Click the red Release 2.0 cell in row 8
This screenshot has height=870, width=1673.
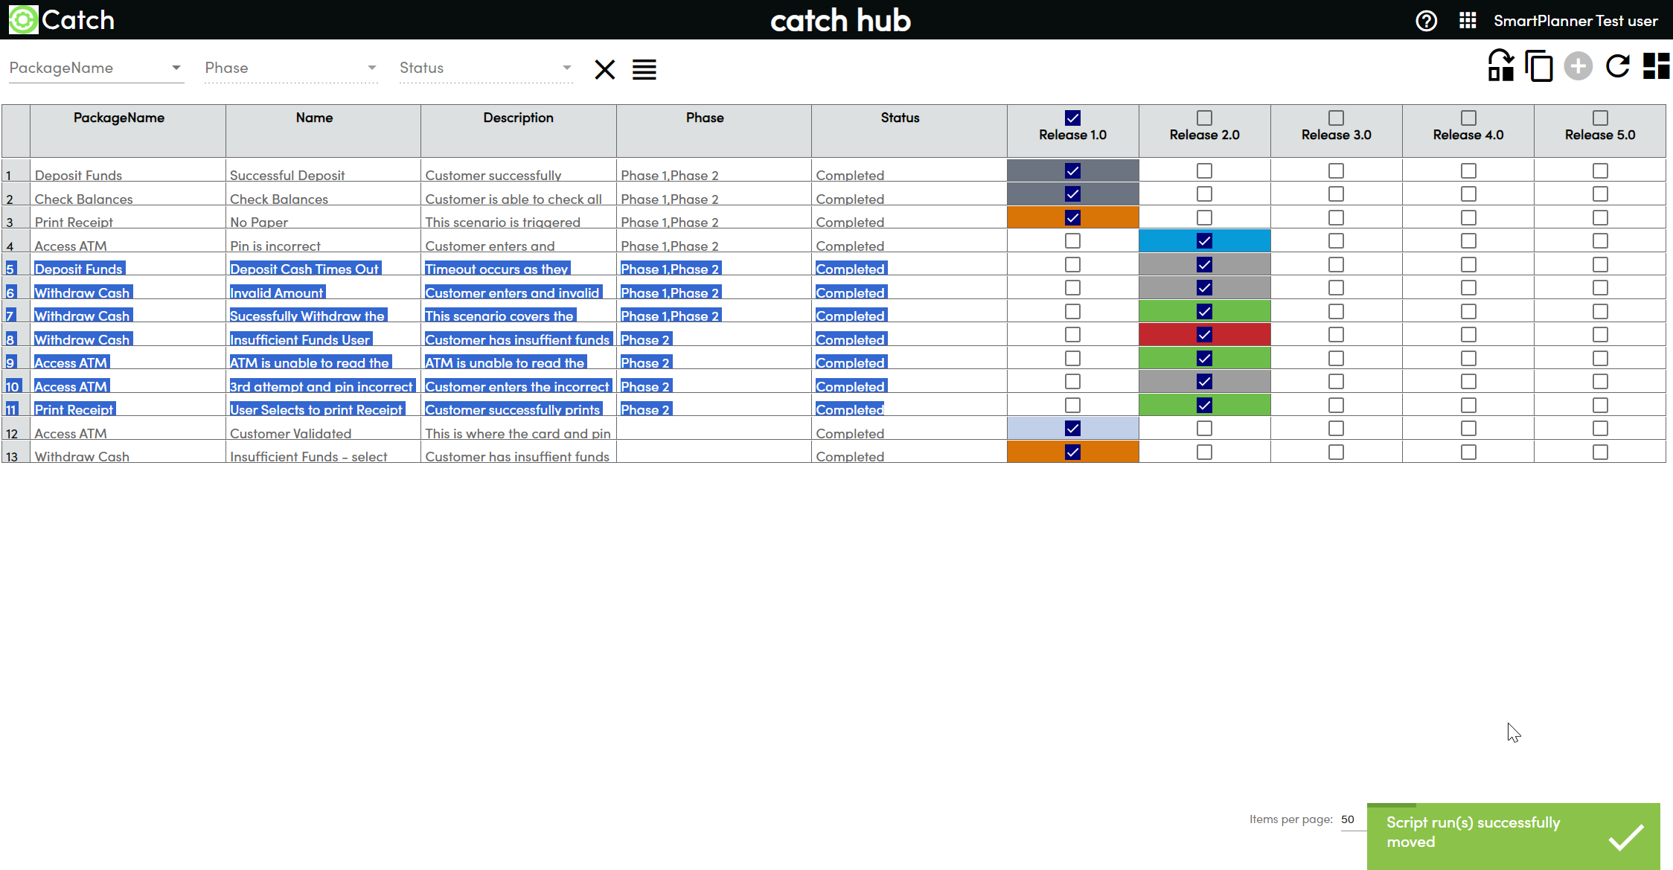point(1204,335)
